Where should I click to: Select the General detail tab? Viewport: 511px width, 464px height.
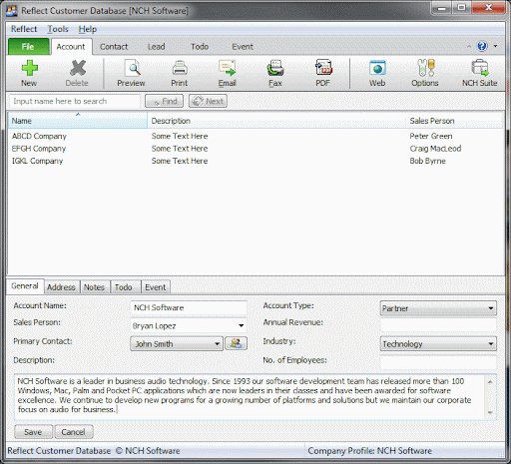(x=25, y=286)
